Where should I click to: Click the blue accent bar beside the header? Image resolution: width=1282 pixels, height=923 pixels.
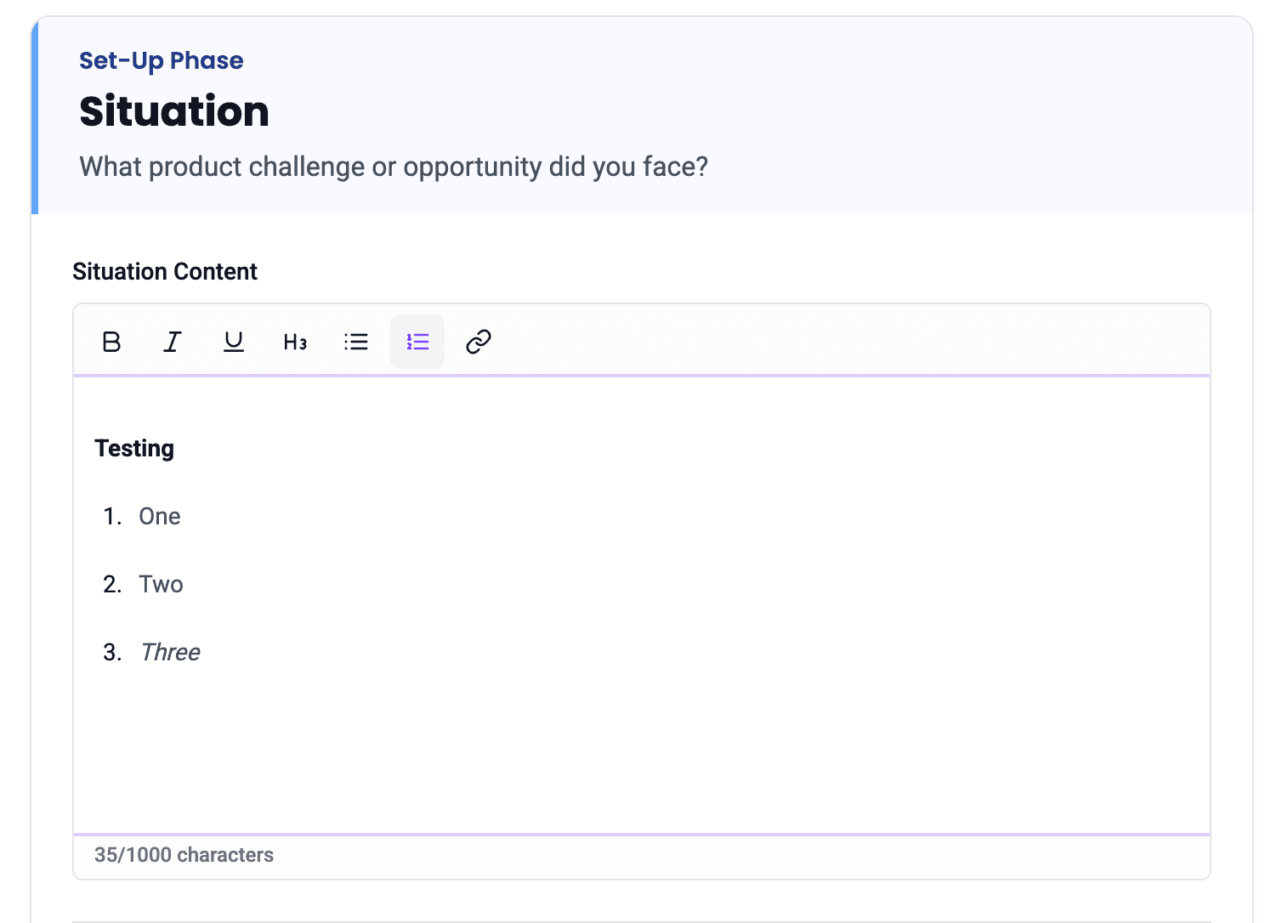point(35,117)
